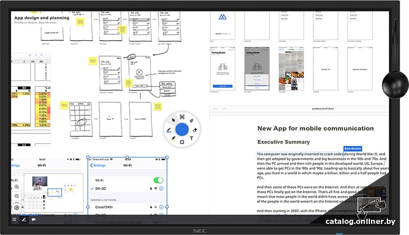
Task: Click the pencil icon in spreadsheet toolbar
Action: [30, 55]
